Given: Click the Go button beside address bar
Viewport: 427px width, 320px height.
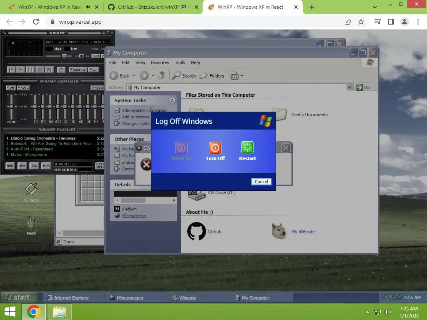Looking at the screenshot, I should click(363, 87).
